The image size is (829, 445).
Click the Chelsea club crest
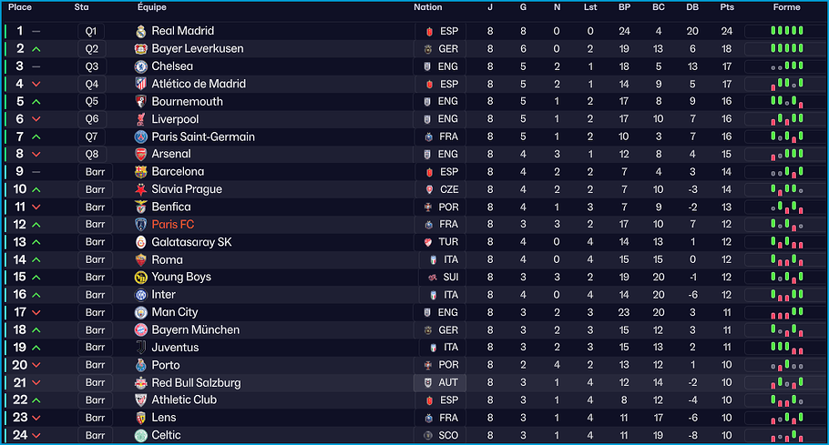[x=141, y=66]
